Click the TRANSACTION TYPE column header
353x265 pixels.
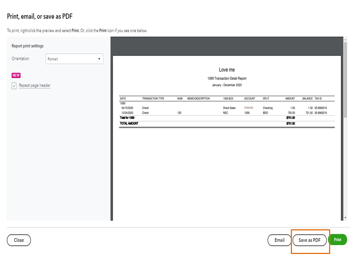click(x=153, y=99)
